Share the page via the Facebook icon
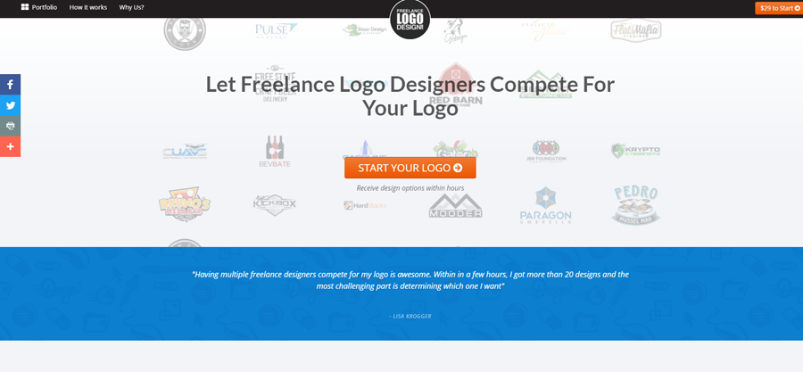 point(10,85)
